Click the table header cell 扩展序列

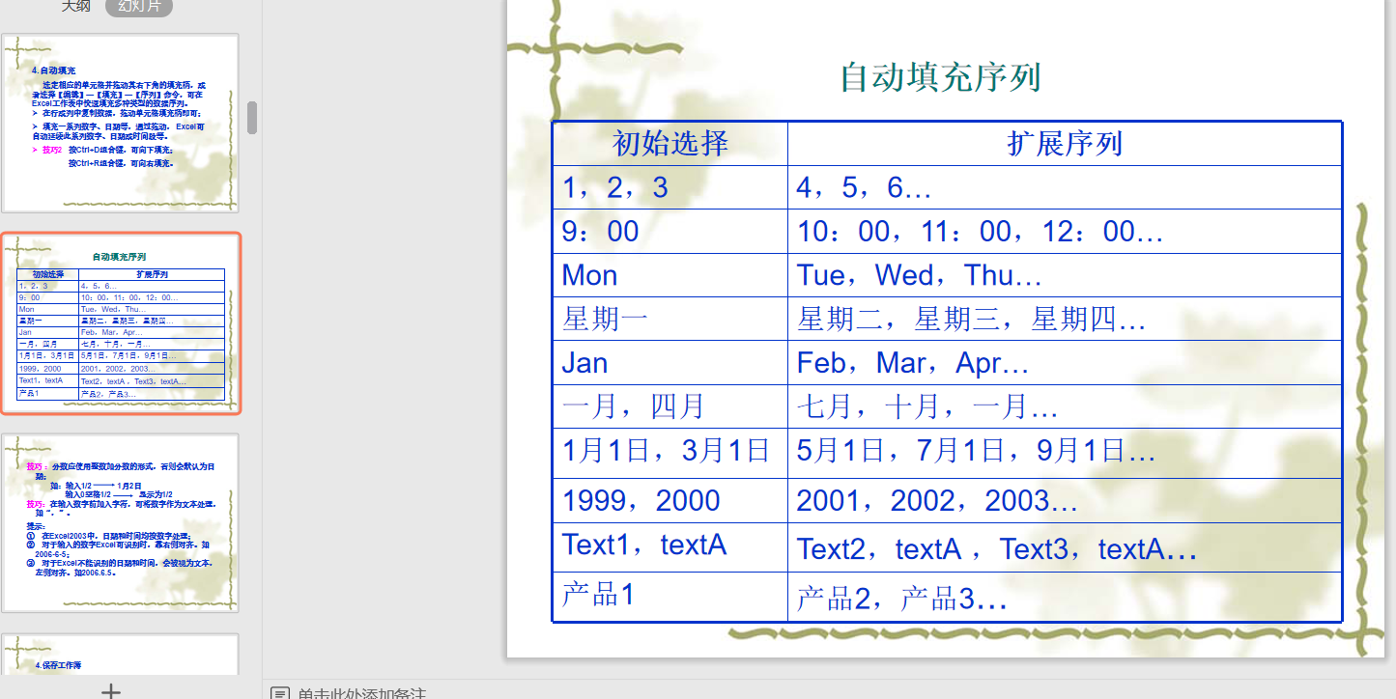click(x=1066, y=143)
